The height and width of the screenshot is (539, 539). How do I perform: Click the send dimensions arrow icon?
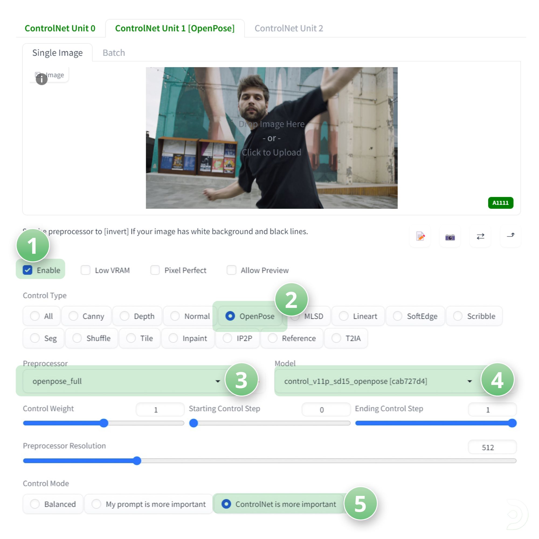[510, 236]
